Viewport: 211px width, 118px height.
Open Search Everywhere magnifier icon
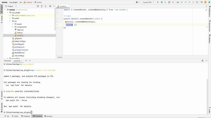201,2
